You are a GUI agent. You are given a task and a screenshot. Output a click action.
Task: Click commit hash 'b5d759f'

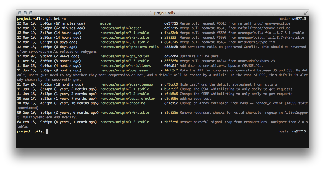point(171,89)
